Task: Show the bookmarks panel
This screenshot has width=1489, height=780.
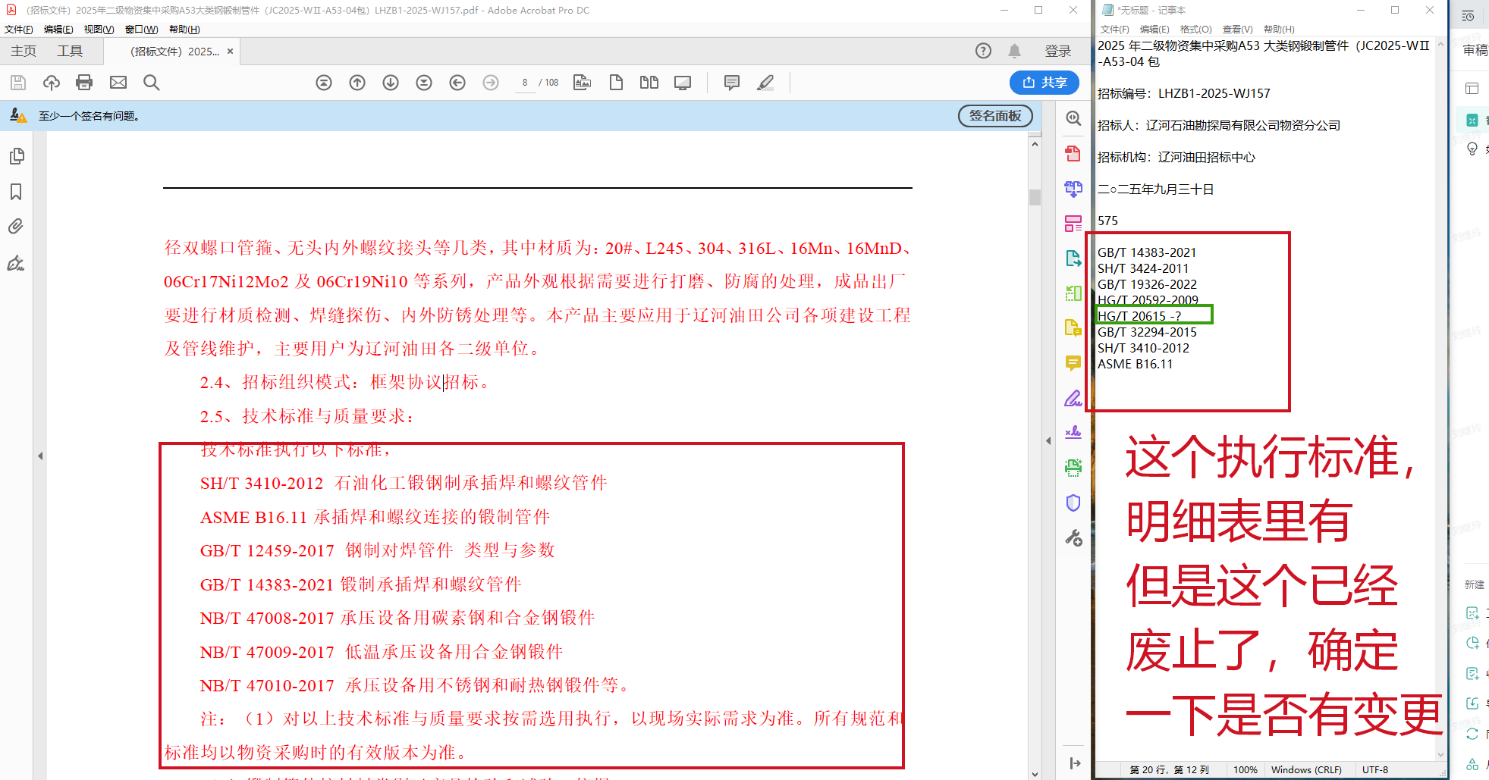Action: pos(16,192)
